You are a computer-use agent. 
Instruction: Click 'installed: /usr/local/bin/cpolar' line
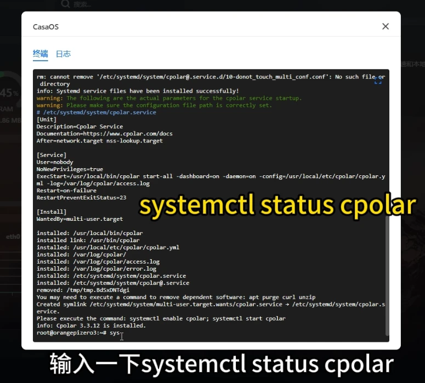tap(90, 233)
